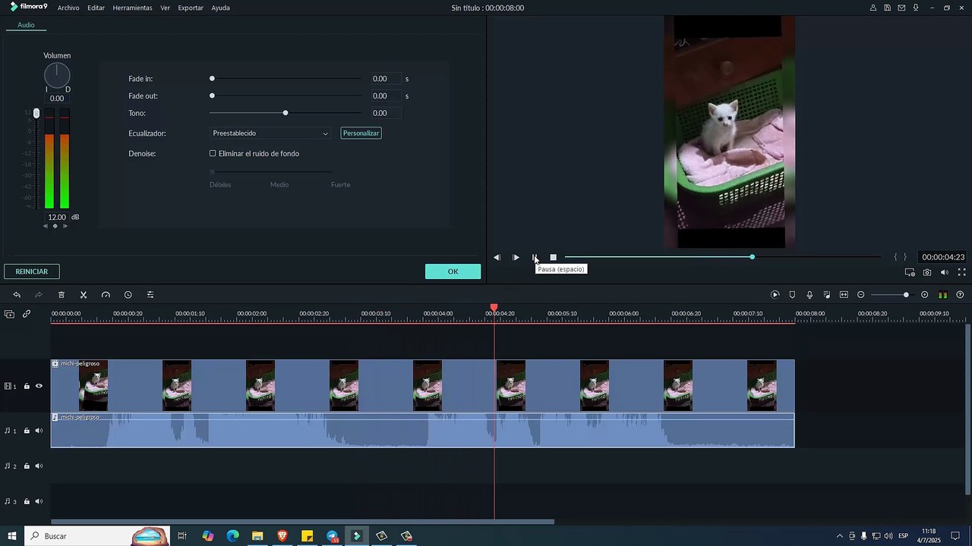This screenshot has width=972, height=546.
Task: Click the stop playback button
Action: click(x=554, y=258)
